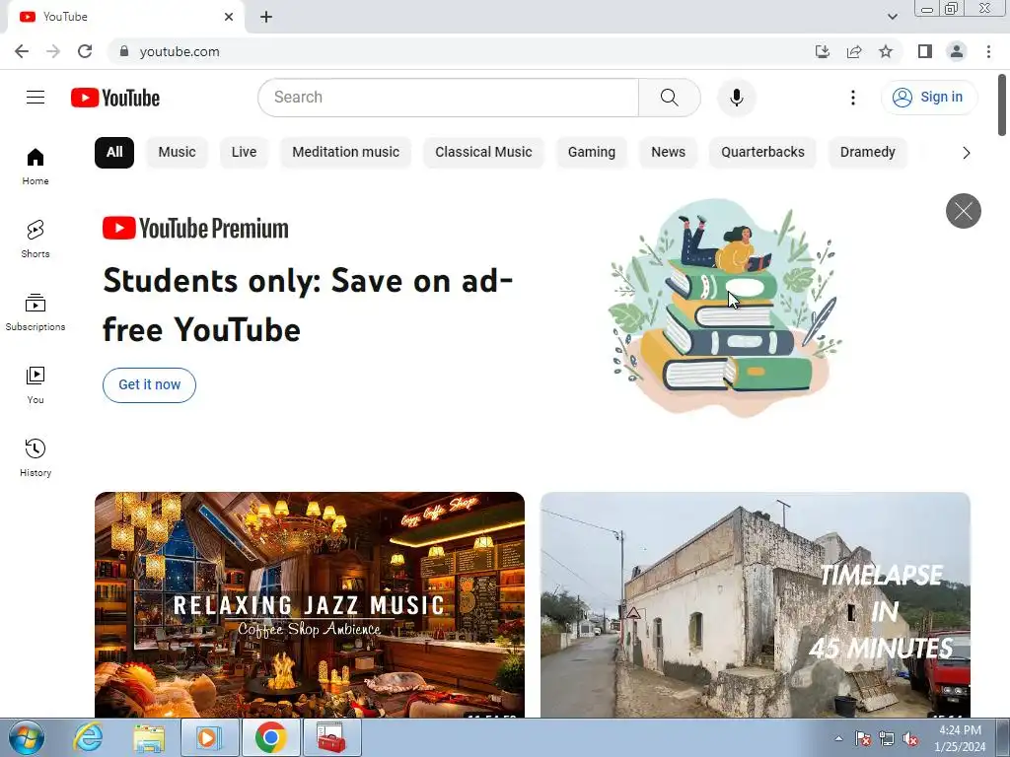
Task: Share this page icon in address bar
Action: 854,51
